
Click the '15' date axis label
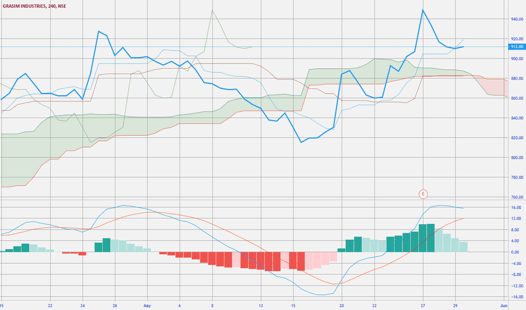point(293,305)
